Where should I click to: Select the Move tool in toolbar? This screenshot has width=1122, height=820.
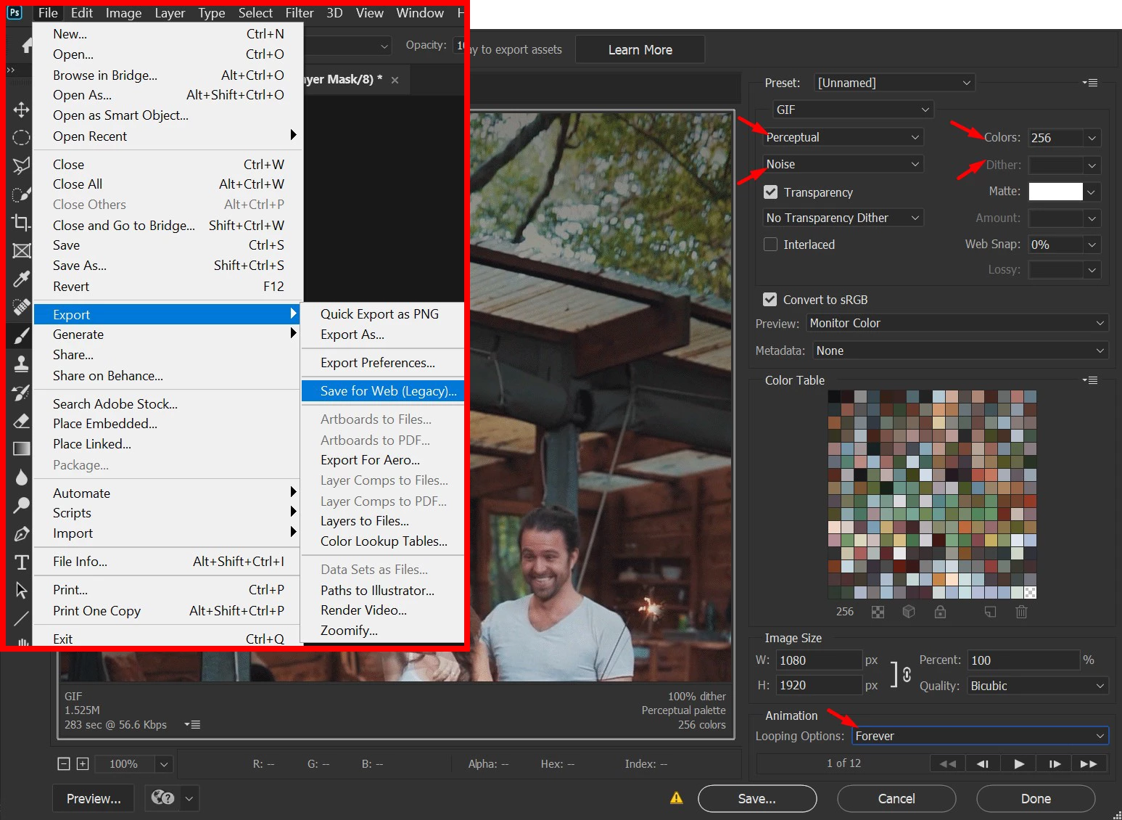[x=21, y=110]
